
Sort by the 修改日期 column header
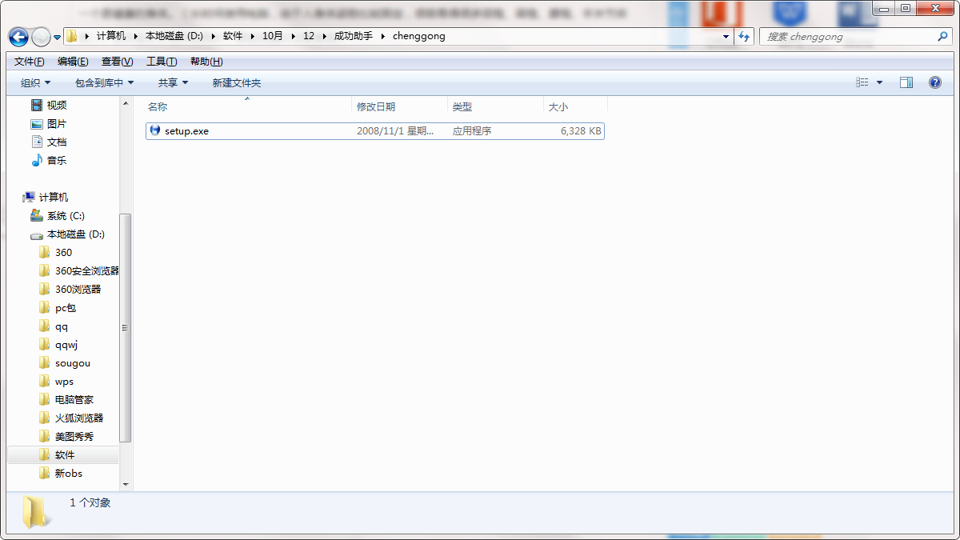(x=399, y=106)
